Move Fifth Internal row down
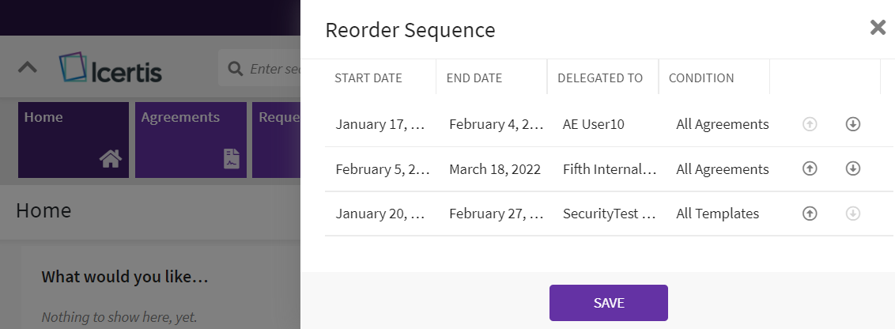The image size is (895, 329). [x=852, y=168]
